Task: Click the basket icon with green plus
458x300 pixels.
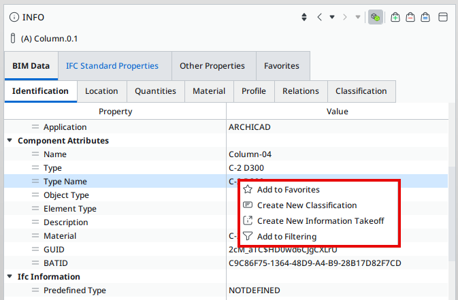Action: (x=395, y=17)
